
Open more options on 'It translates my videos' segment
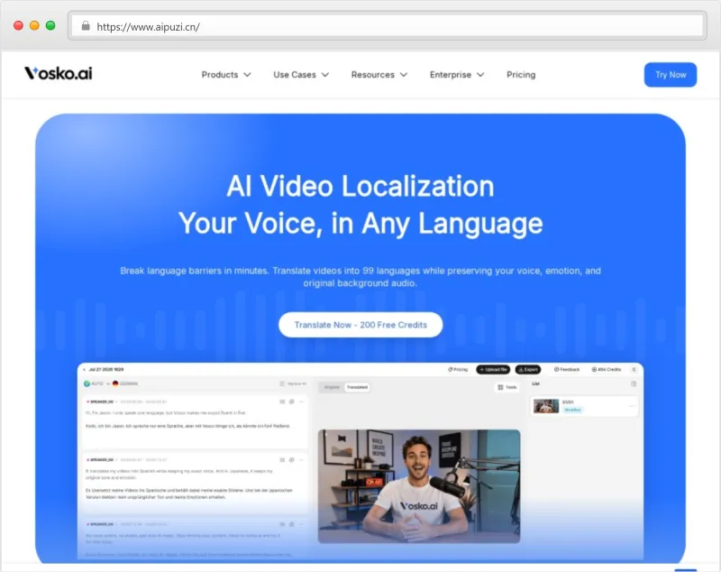[x=301, y=460]
